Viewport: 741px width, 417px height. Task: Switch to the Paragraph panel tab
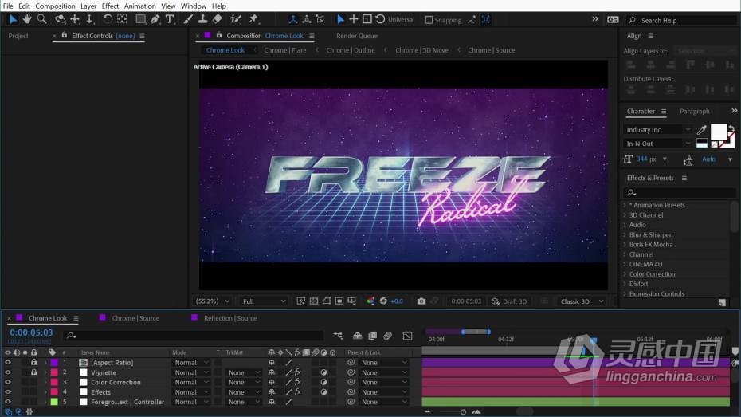click(x=694, y=111)
